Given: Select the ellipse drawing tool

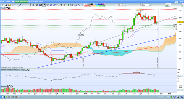Looking at the screenshot, I should click(x=72, y=5).
